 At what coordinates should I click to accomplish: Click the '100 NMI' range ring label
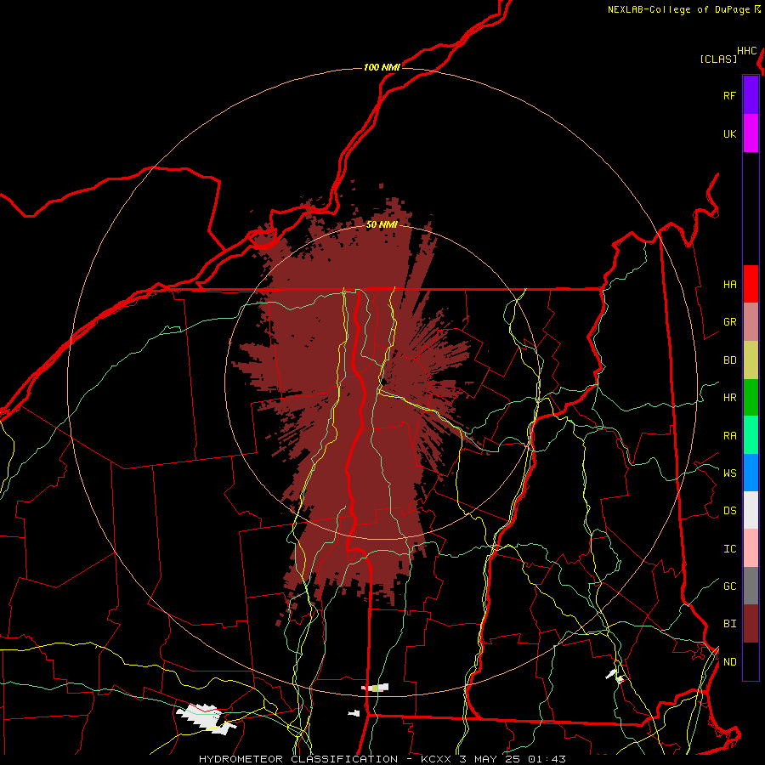pos(382,67)
